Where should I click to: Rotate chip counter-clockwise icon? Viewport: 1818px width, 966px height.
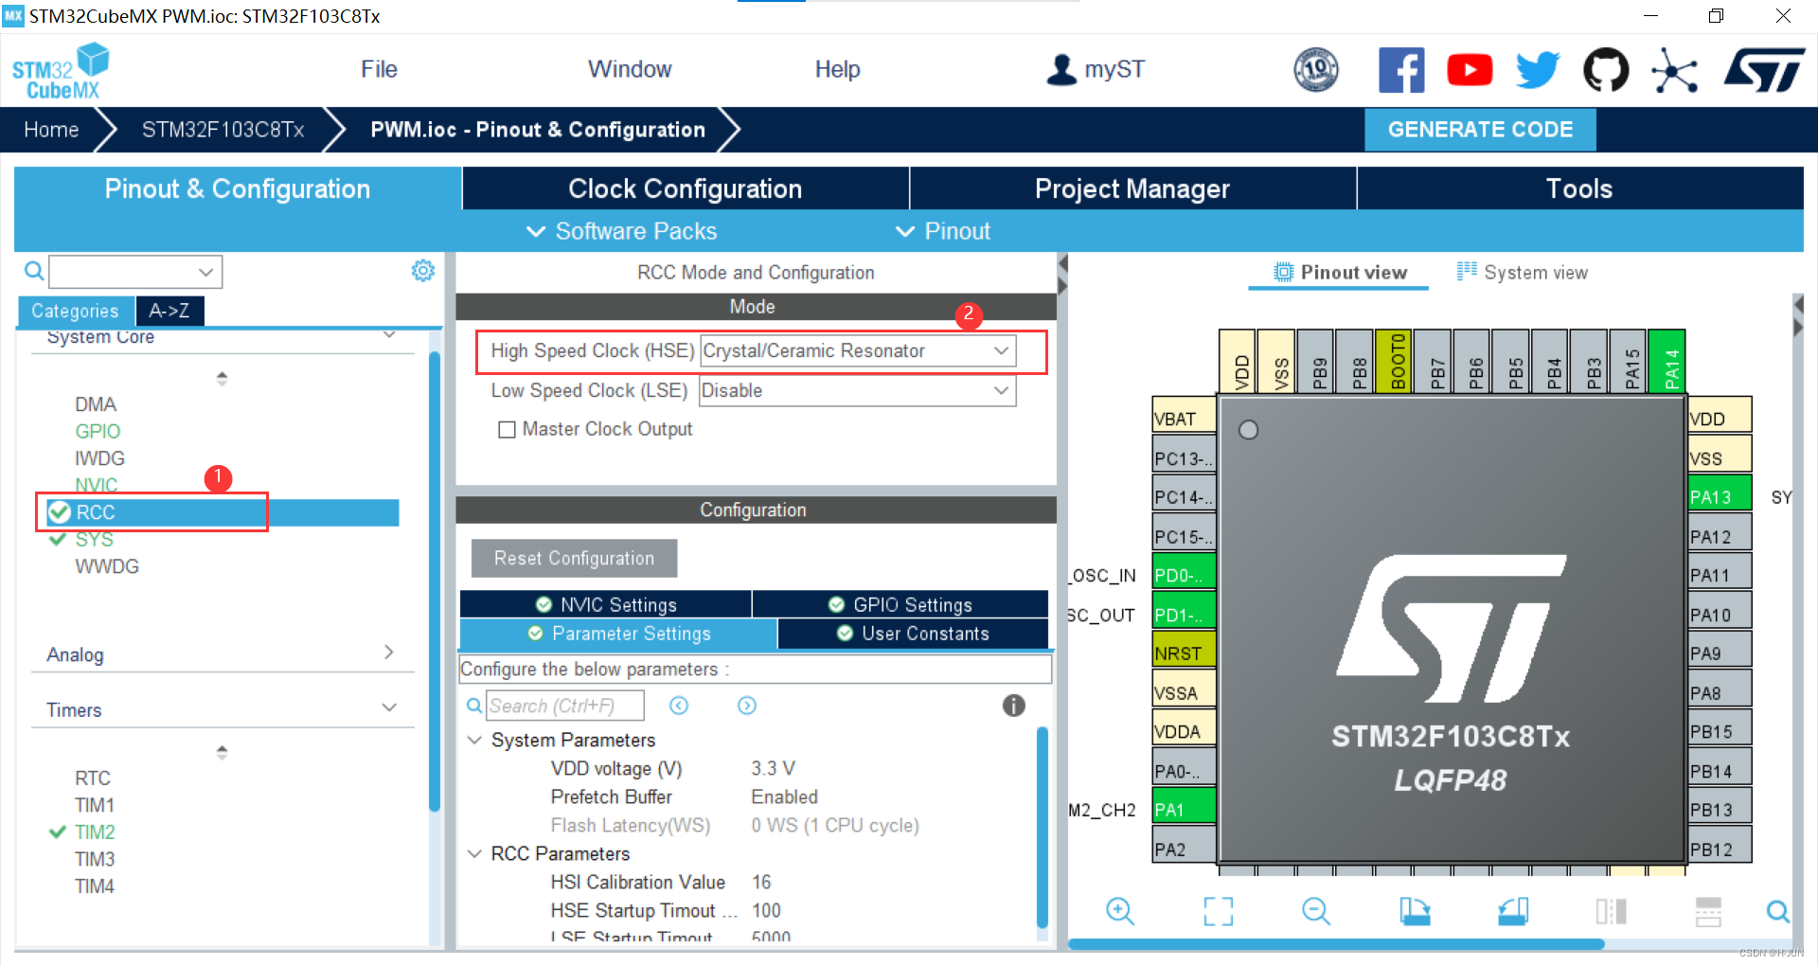(1513, 911)
